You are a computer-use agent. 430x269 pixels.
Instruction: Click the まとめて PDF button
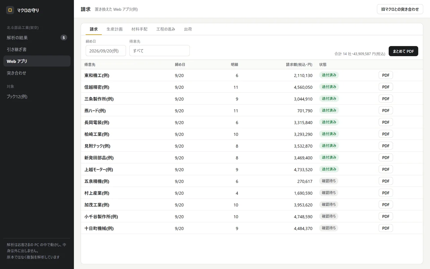(403, 51)
